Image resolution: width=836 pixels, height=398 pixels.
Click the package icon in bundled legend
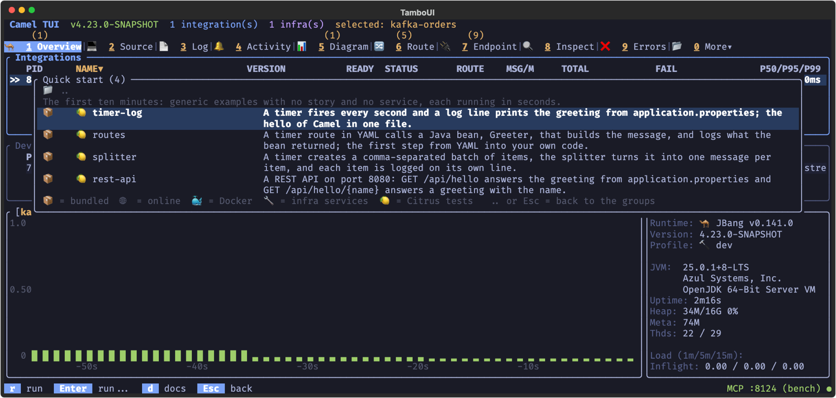click(48, 201)
